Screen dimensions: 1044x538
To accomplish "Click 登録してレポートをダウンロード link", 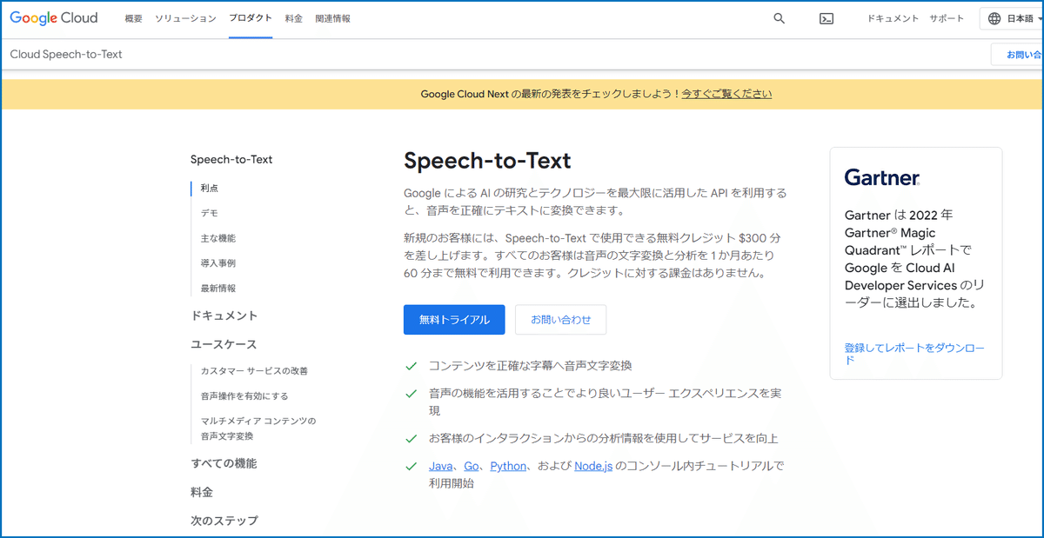I will tap(914, 354).
